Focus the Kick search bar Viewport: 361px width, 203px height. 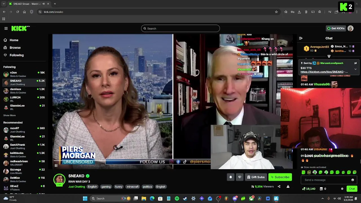pyautogui.click(x=180, y=28)
